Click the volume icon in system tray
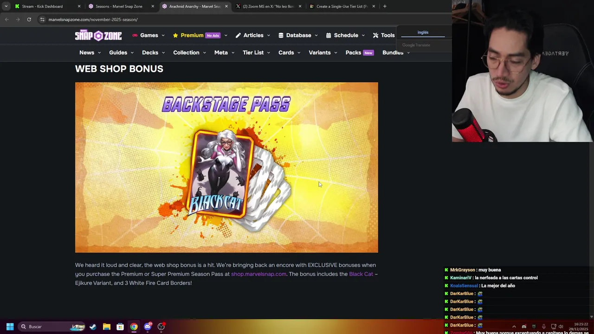The height and width of the screenshot is (334, 594). tap(561, 327)
